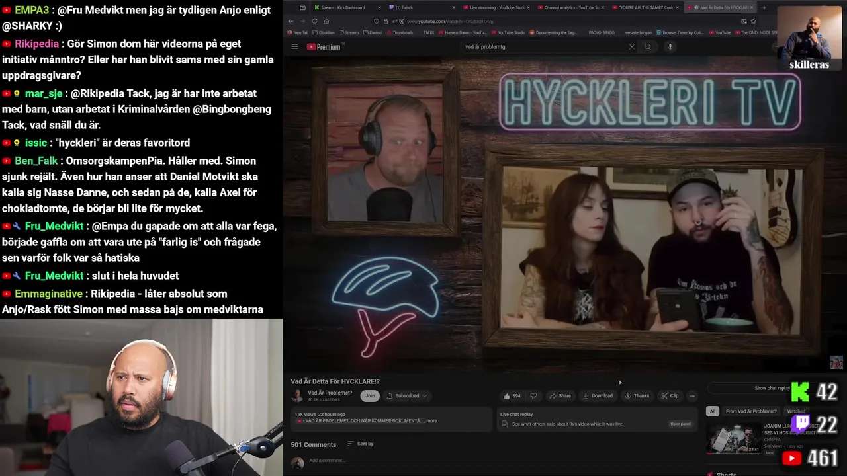847x476 pixels.
Task: Click the video title Vad Är Detta För HYCKLARE!?
Action: 335,381
